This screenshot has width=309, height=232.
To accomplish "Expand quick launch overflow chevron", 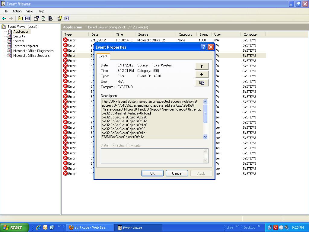I will point(59,226).
